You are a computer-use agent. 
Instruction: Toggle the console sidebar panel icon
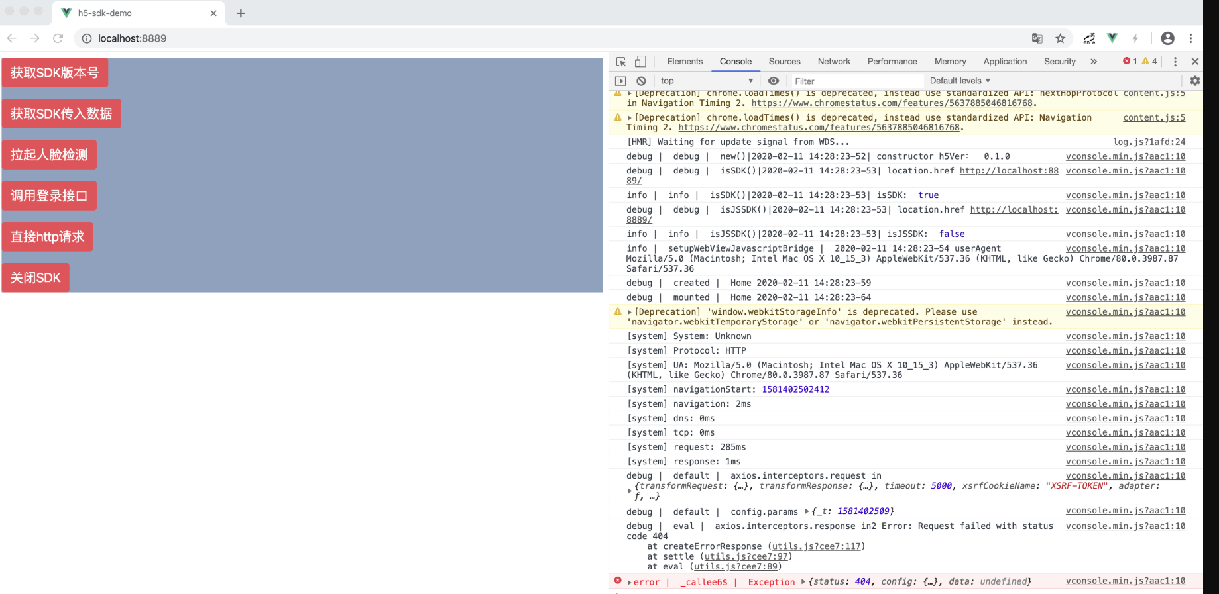620,81
